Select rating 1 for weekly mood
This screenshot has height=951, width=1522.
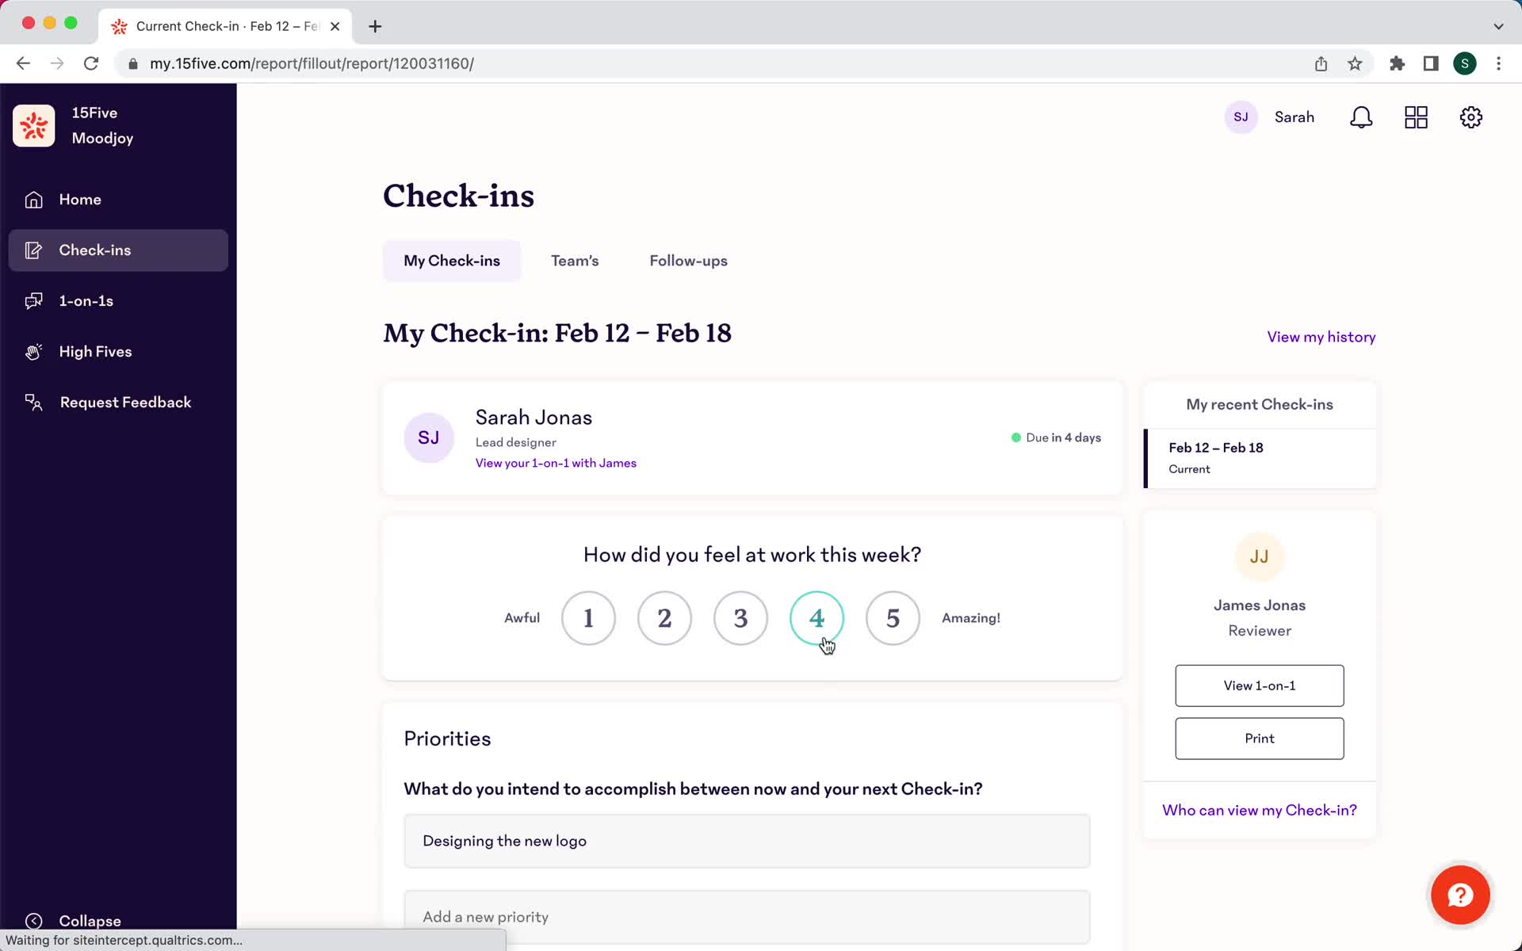587,617
